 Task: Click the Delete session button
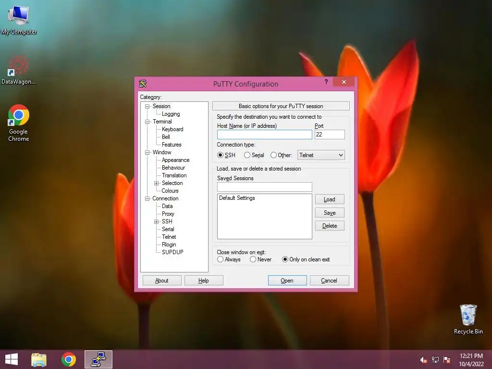pos(330,226)
